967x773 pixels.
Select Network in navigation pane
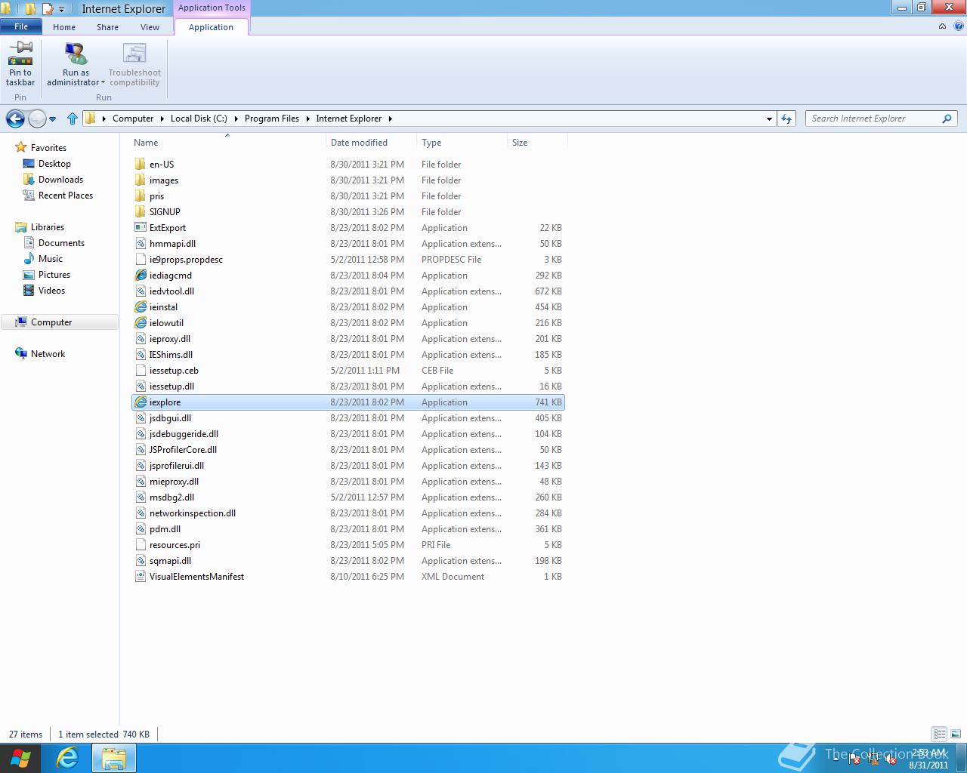click(x=48, y=354)
